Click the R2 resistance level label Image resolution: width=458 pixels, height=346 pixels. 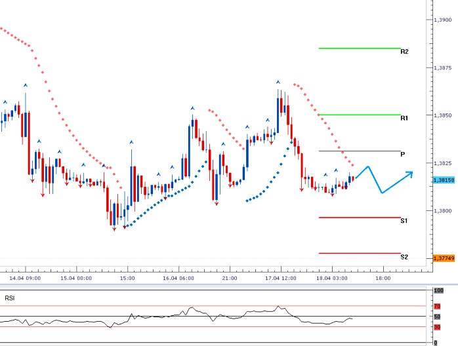(404, 52)
